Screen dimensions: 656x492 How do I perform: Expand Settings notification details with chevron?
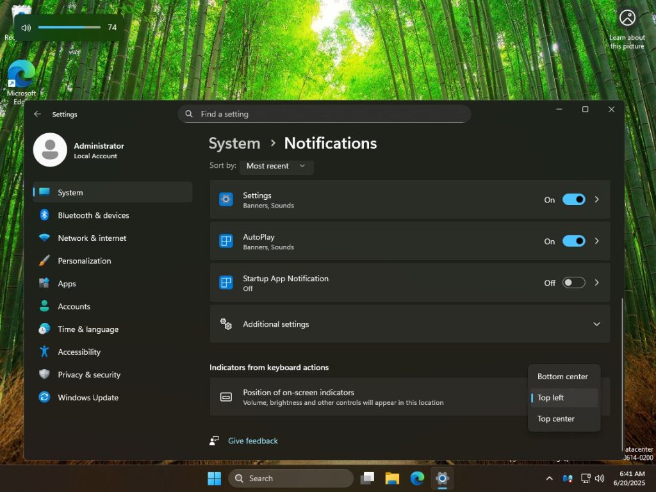(x=596, y=199)
